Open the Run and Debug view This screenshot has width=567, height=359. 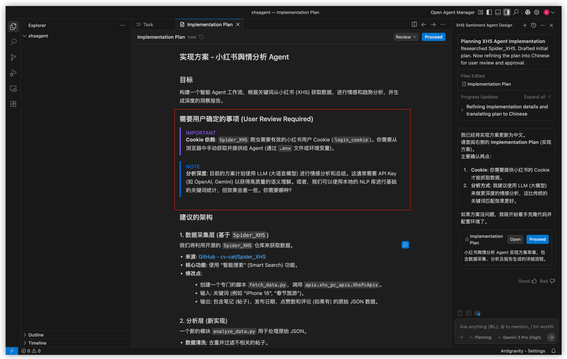13,73
